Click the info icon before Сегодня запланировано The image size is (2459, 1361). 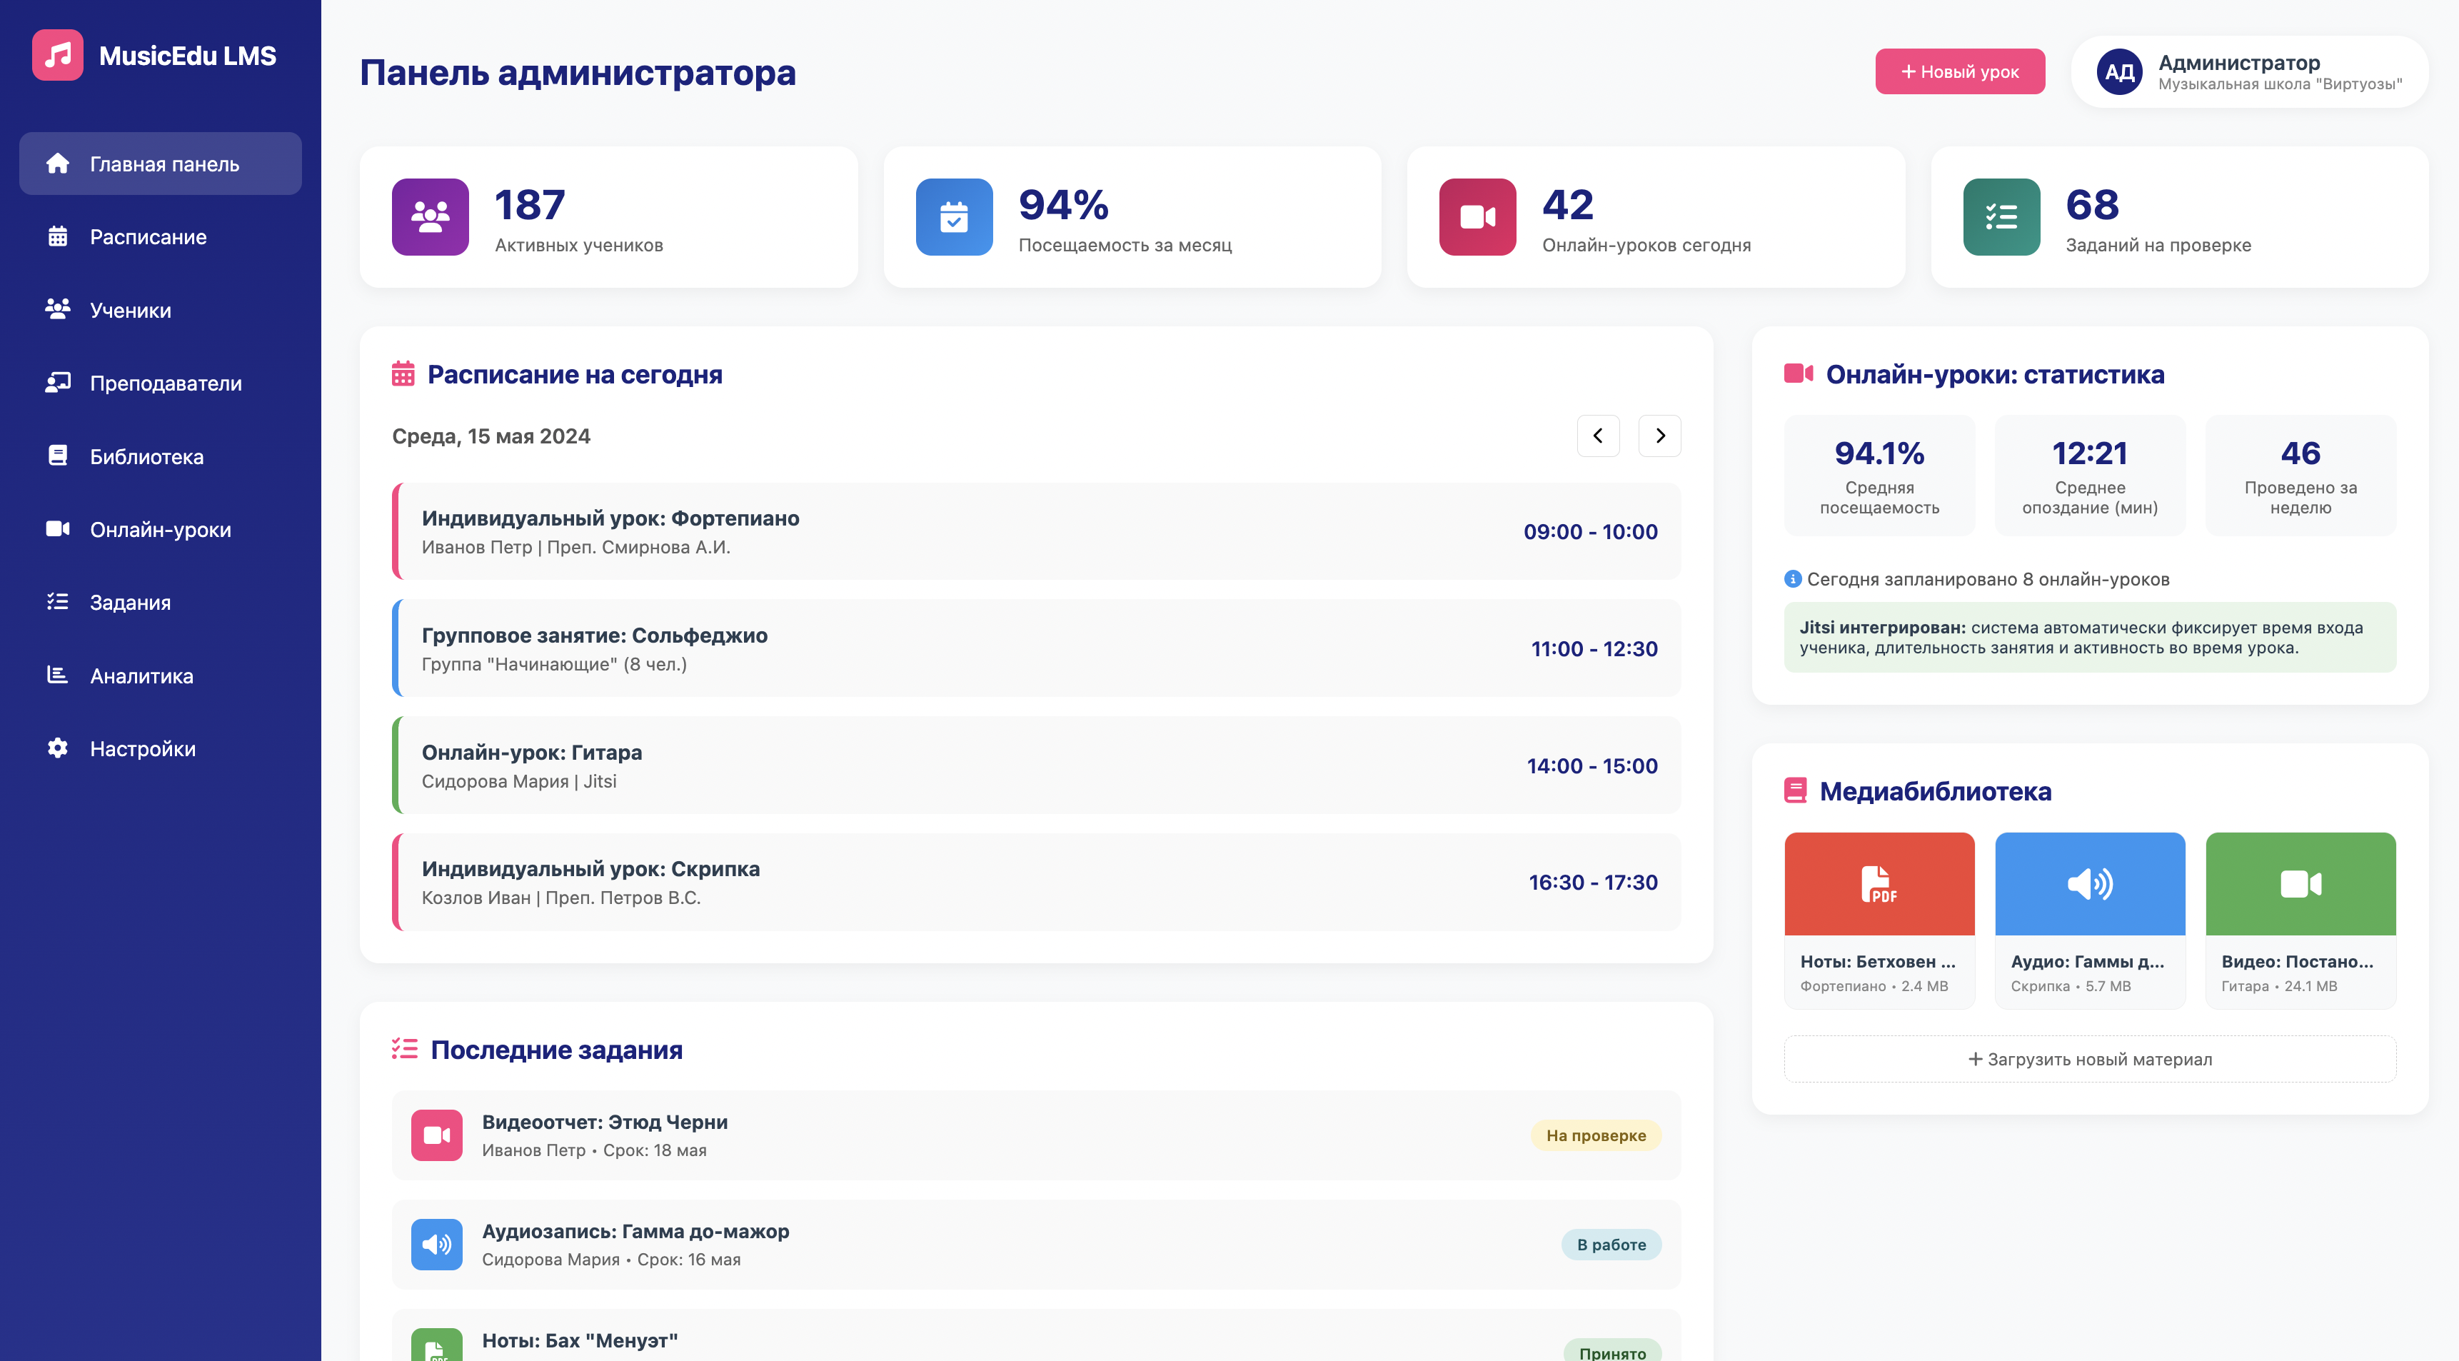(1793, 578)
